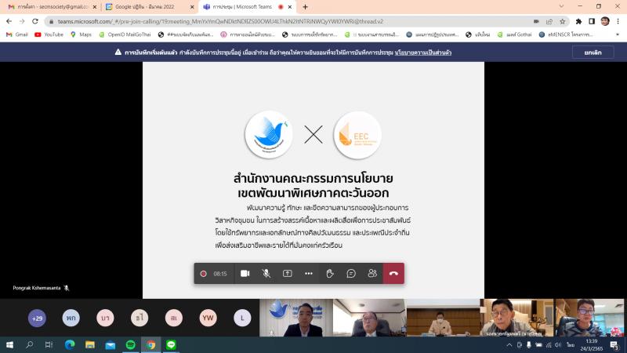Raise your hand in the meeting
The image size is (627, 353).
click(330, 273)
